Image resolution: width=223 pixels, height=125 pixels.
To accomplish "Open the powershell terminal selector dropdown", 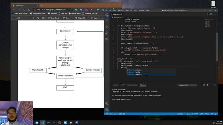I will [x=187, y=85].
